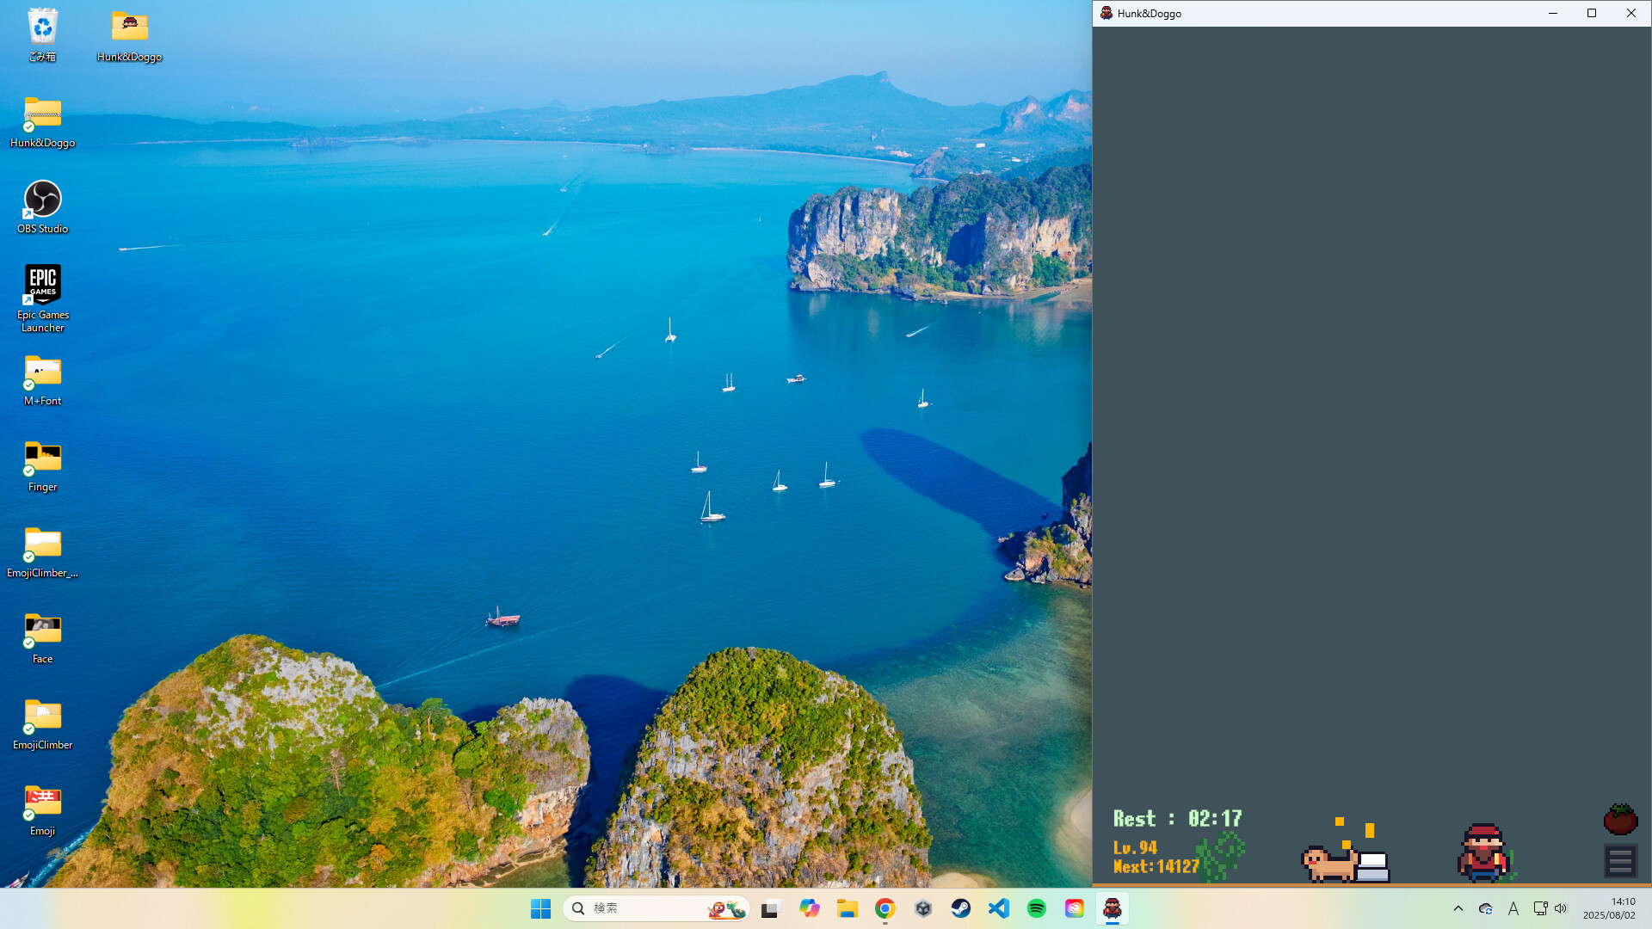Open the Recycle Bin (ごみ箱)
1652x929 pixels.
(x=42, y=26)
